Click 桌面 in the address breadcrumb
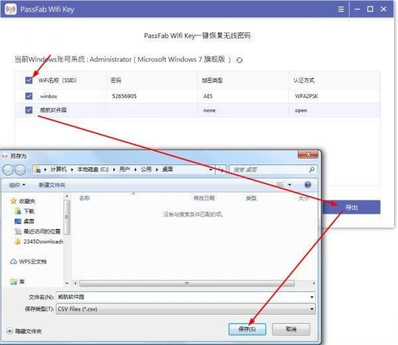 pos(168,169)
